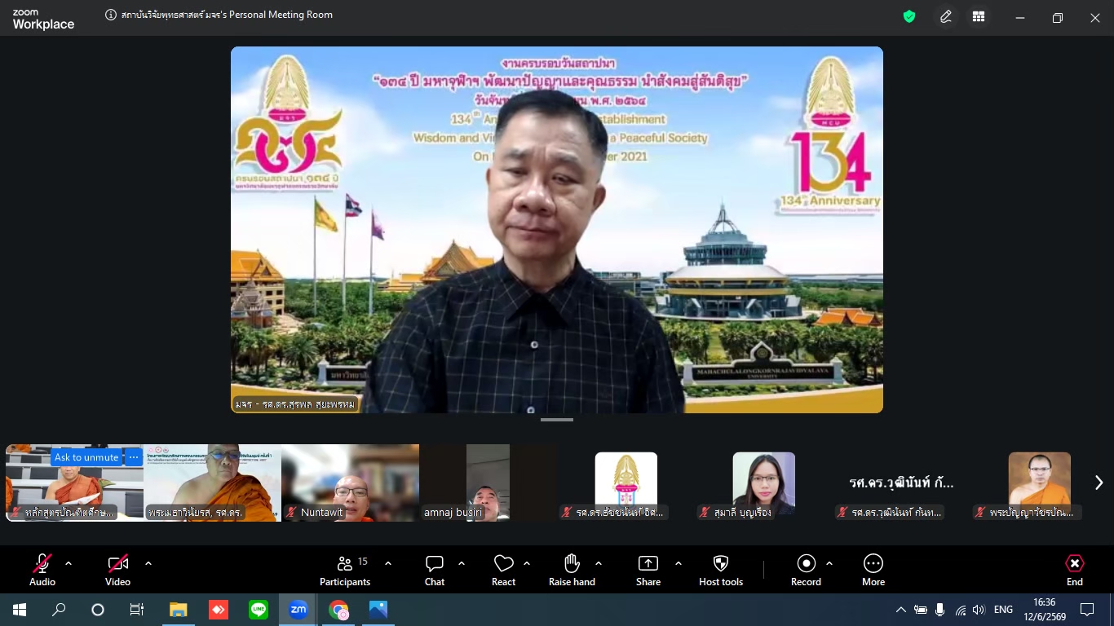Raise hand in the meeting
Screen dimensions: 1114x626
tap(572, 571)
